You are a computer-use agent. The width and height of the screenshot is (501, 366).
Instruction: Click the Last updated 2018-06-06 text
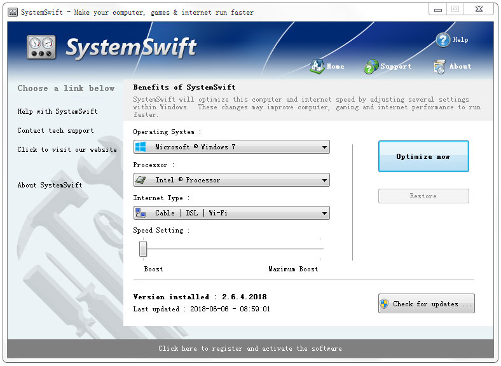click(202, 309)
